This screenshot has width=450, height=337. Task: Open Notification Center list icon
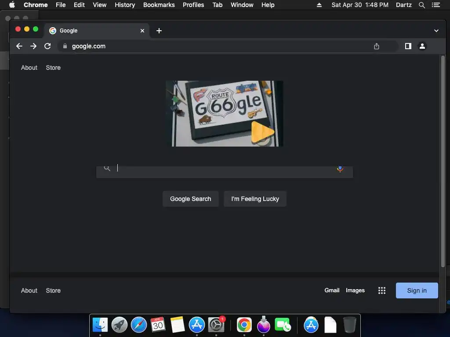pyautogui.click(x=436, y=5)
